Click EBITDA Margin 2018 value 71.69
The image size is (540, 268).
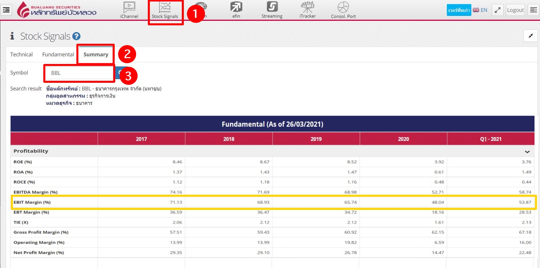tap(263, 192)
